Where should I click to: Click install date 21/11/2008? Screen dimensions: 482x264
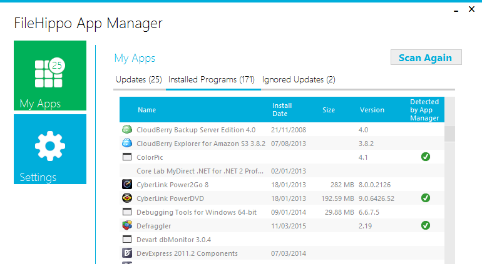(289, 130)
